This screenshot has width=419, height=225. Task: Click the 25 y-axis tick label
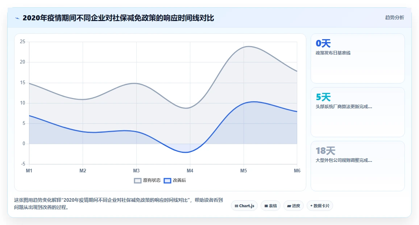coord(22,42)
